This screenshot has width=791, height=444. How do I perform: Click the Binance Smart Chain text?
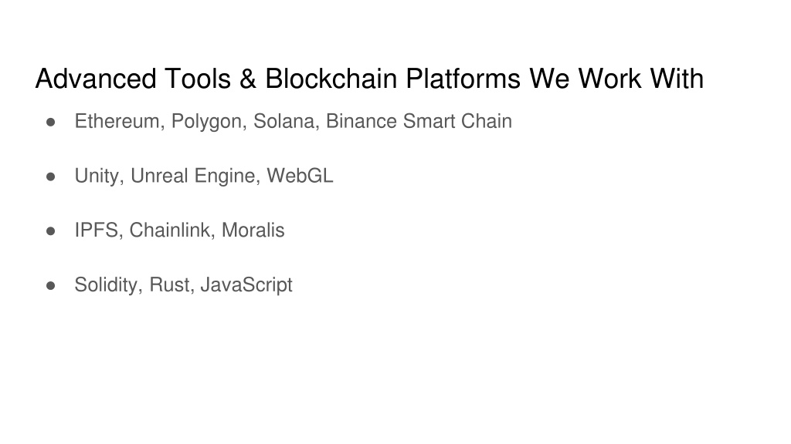419,121
